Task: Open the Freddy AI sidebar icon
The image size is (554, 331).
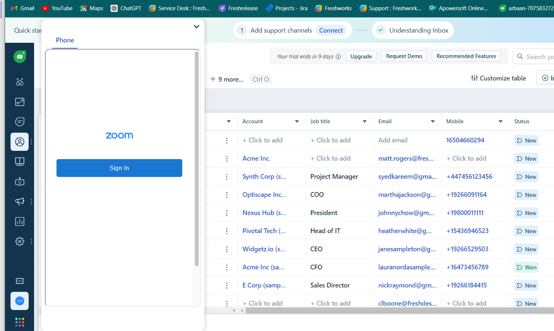Action: click(x=20, y=82)
